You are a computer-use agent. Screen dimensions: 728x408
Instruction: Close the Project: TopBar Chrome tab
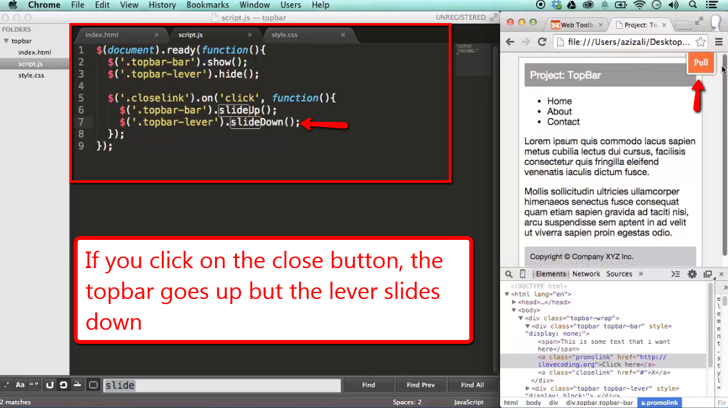click(x=664, y=25)
